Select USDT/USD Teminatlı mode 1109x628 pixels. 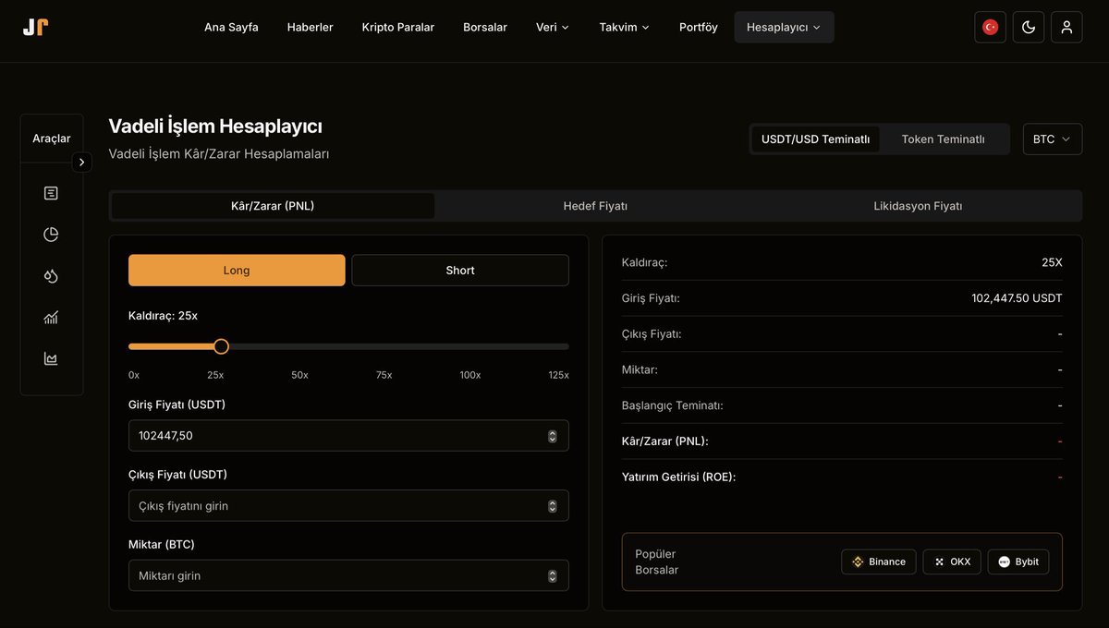(815, 139)
